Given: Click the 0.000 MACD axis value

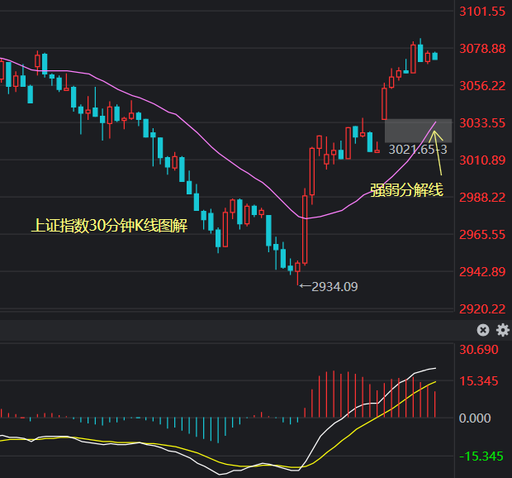Looking at the screenshot, I should [x=475, y=418].
